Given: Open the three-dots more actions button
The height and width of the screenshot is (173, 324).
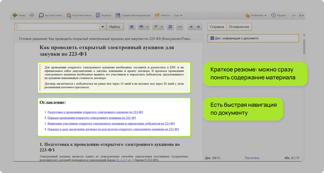Looking at the screenshot, I should point(180,27).
